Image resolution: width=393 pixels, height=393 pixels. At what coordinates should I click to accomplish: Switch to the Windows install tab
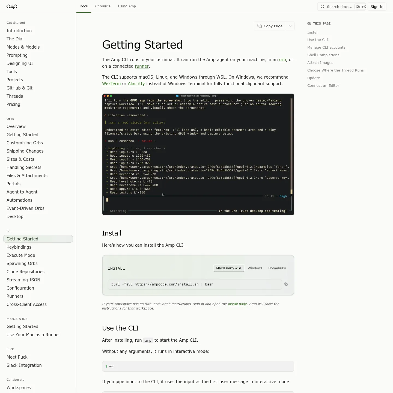[255, 268]
